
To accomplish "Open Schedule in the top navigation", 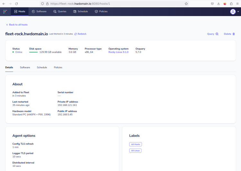I will (80, 12).
